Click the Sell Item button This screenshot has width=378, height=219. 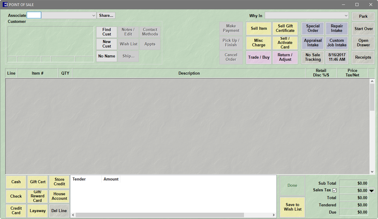[259, 28]
